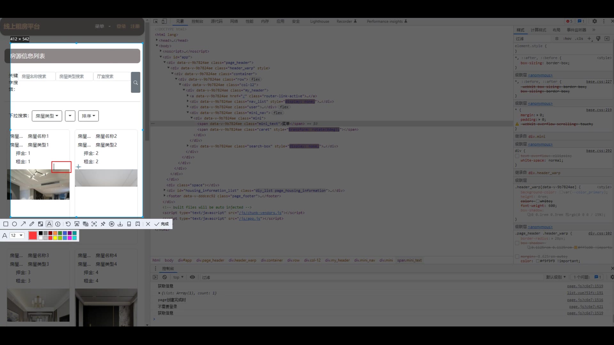Open console context top dropdown
Viewport: 614px width, 345px height.
[178, 277]
